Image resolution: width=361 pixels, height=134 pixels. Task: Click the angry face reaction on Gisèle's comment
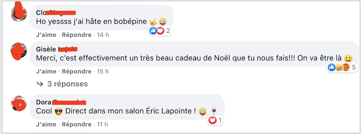pos(346,67)
